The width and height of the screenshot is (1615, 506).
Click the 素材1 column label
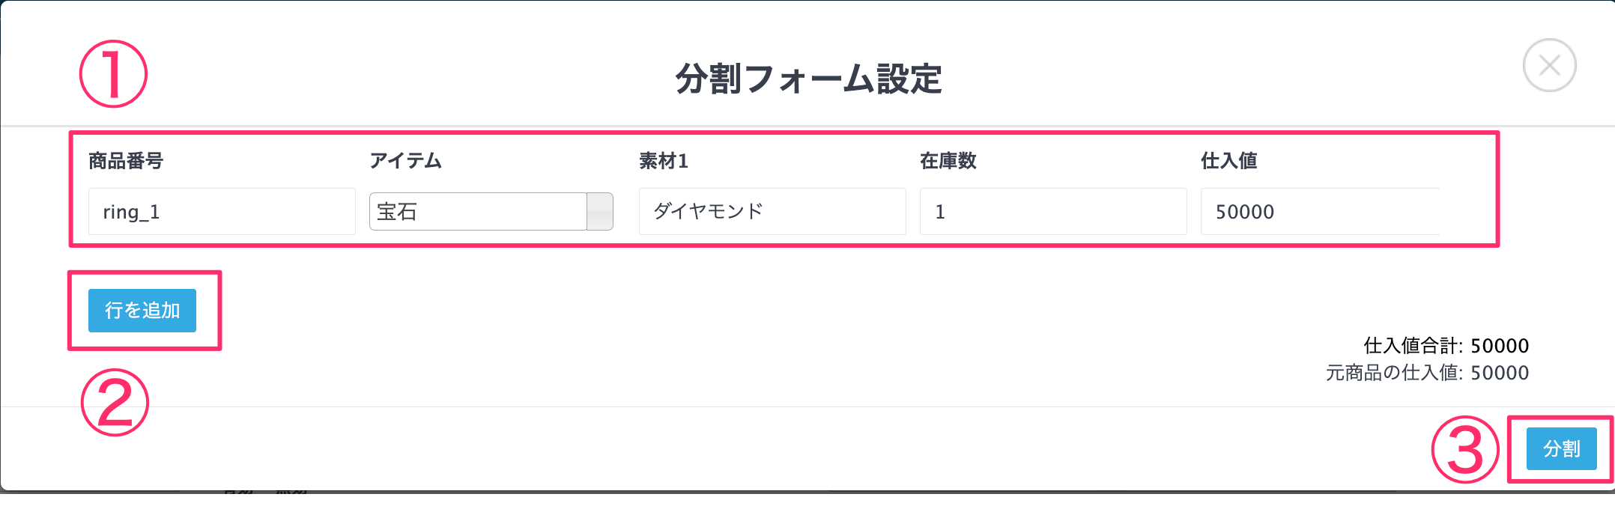664,161
